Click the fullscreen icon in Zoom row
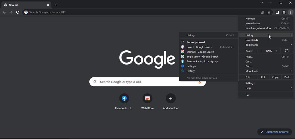Viewport: 295px width, 139px height. (x=287, y=51)
